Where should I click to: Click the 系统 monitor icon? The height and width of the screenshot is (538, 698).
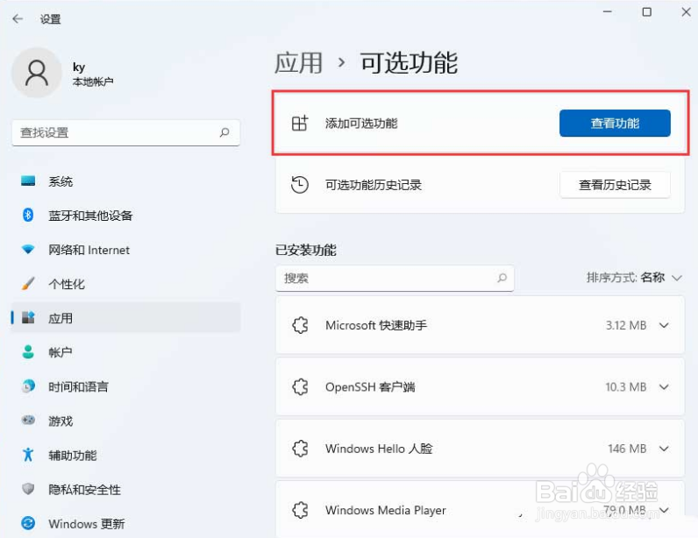[28, 181]
